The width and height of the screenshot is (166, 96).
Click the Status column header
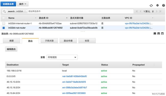pos(104,65)
